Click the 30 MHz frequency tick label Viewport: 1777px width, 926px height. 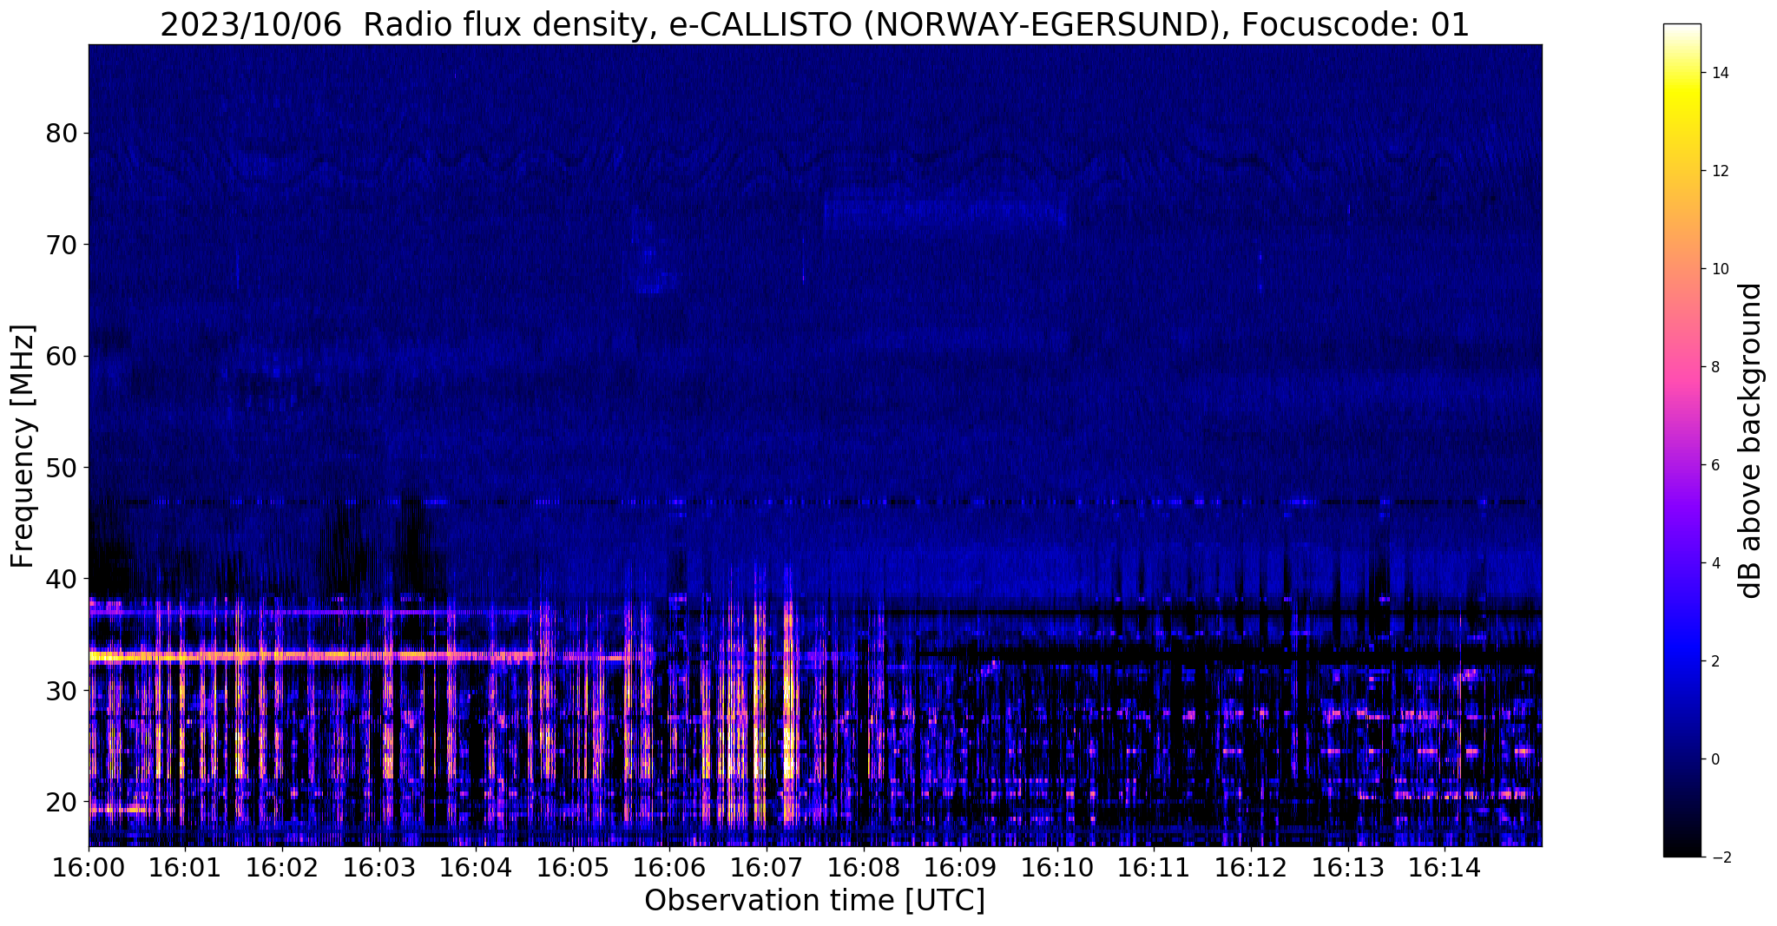pyautogui.click(x=61, y=690)
